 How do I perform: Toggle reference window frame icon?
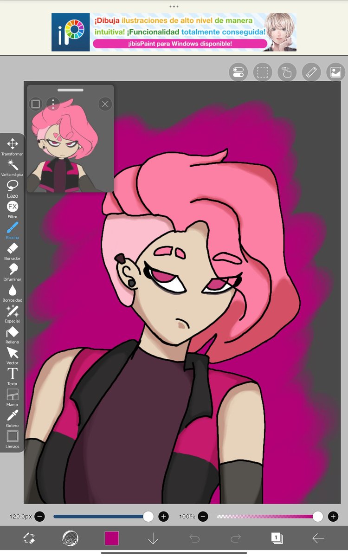tap(35, 104)
